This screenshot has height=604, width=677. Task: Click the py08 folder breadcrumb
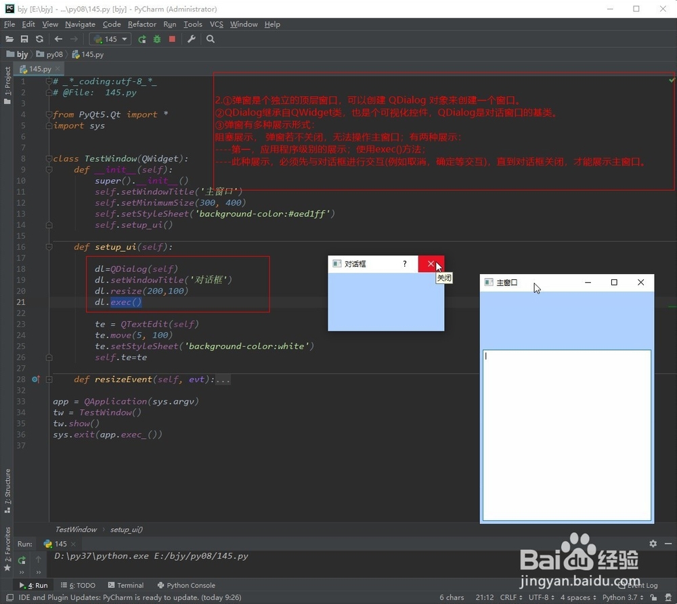point(49,54)
